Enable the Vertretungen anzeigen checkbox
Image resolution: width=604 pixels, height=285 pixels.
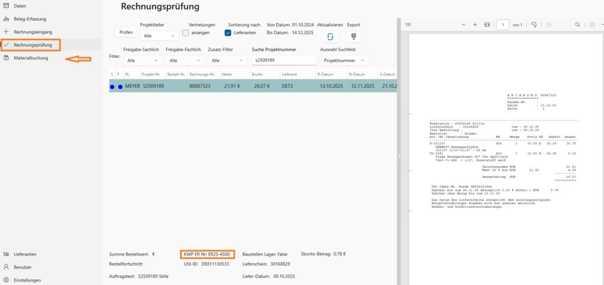185,33
